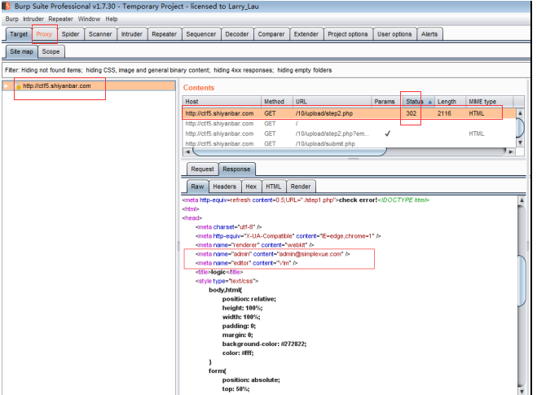The height and width of the screenshot is (395, 537).
Task: Click the contents table horizontal scrollbar
Action: point(289,151)
